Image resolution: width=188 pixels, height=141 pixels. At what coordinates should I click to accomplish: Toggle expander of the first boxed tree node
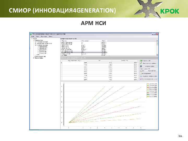click(36, 42)
